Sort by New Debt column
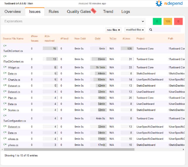Image resolution: width=188 pixels, height=167 pixels. click(80, 38)
